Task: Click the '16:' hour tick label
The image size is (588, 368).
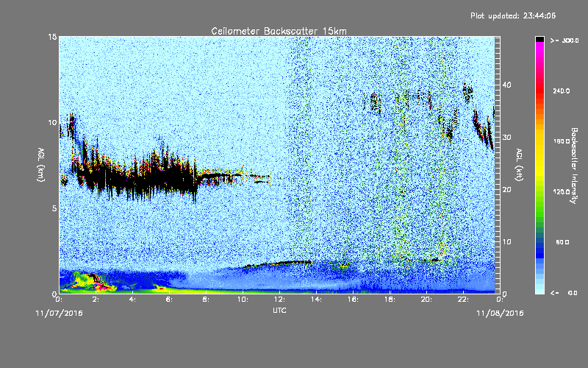Action: (353, 300)
